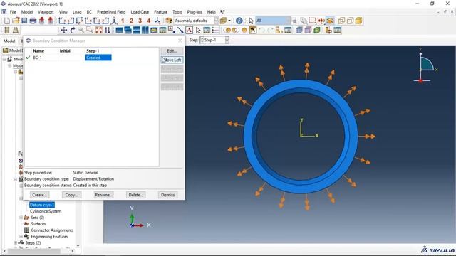Viewport: 456px width, 256px height.
Task: Close the Boundary Condition Manager with X
Action: pyautogui.click(x=180, y=41)
